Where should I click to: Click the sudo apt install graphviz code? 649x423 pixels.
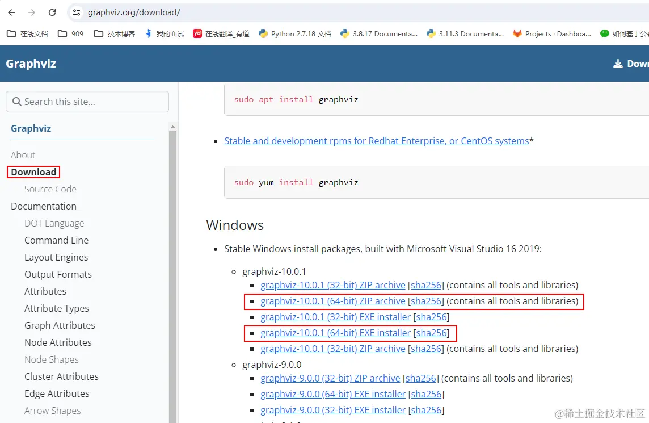[296, 99]
